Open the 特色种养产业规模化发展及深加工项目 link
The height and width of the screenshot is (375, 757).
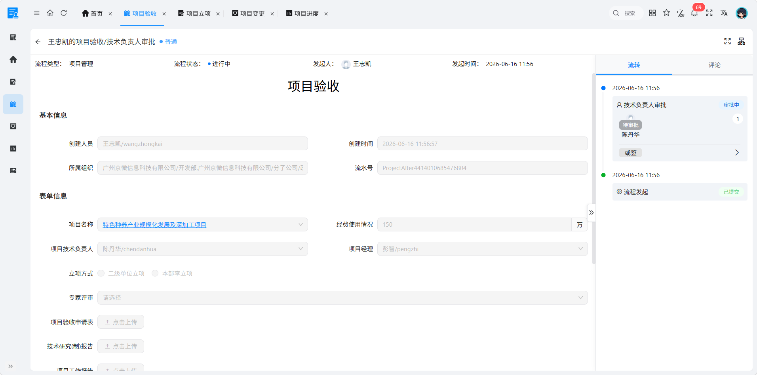click(154, 225)
